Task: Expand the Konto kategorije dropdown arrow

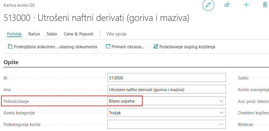Action: [x=221, y=113]
